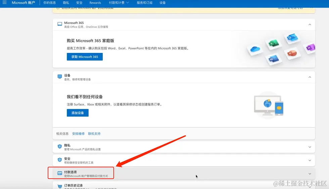329x189 pixels.
Task: Click the 安全 shield icon
Action: click(x=60, y=160)
